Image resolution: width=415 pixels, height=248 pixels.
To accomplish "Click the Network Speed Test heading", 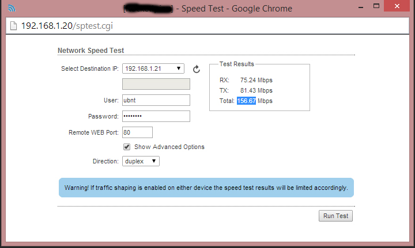I will click(x=90, y=51).
